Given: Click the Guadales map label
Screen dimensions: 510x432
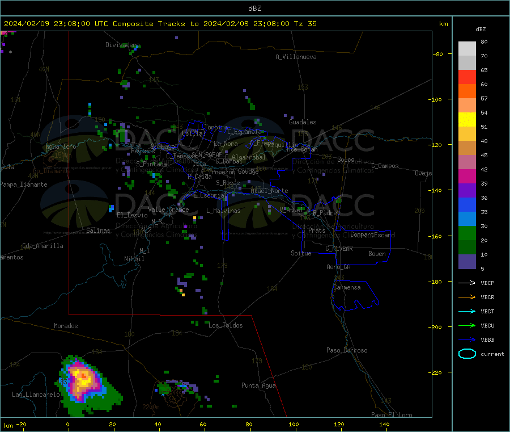Looking at the screenshot, I should [303, 122].
